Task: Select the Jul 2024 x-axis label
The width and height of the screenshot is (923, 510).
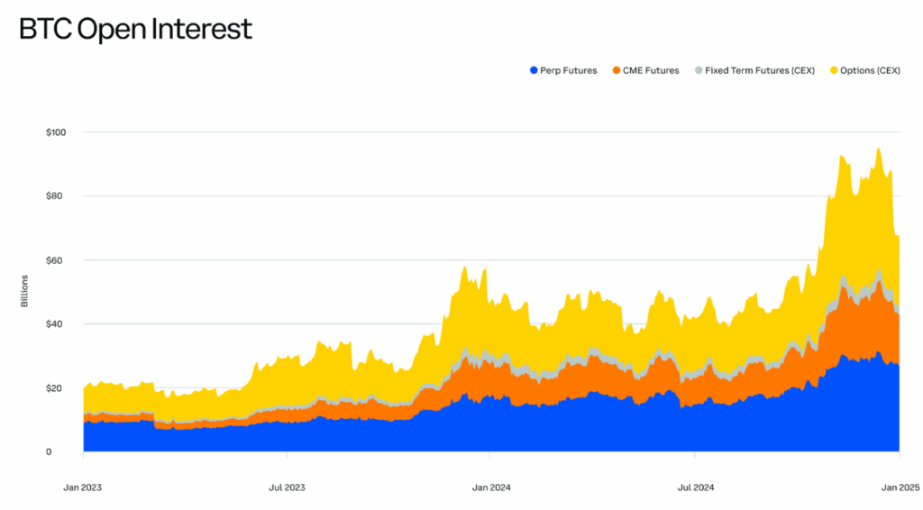Action: (x=696, y=487)
